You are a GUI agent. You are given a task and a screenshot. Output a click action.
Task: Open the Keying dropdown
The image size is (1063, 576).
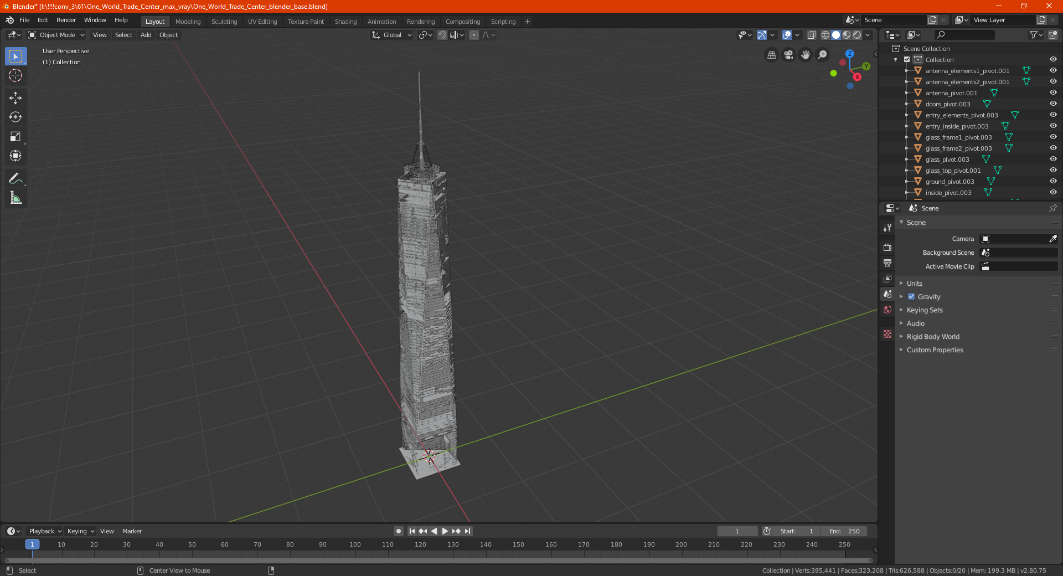click(x=80, y=531)
